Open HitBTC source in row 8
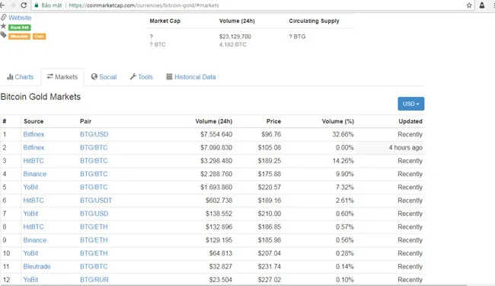The width and height of the screenshot is (495, 286). tap(34, 227)
